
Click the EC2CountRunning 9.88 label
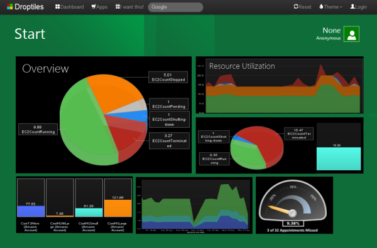coord(38,130)
